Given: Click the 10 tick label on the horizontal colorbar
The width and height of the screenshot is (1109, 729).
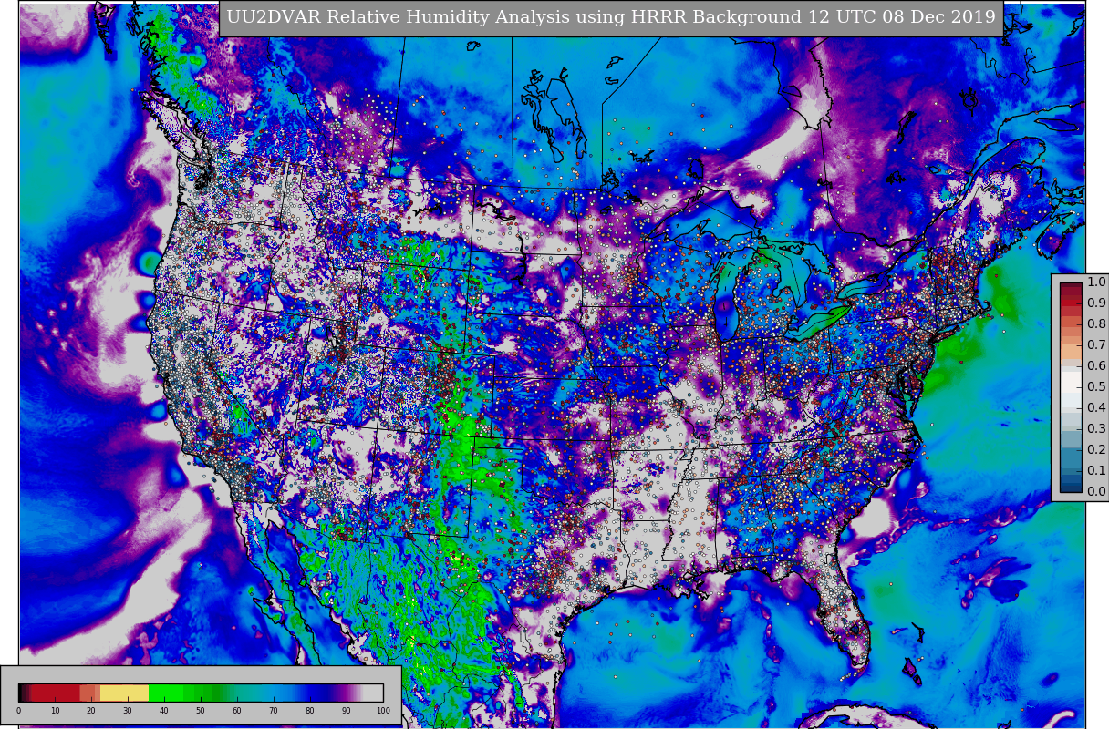Looking at the screenshot, I should (x=55, y=711).
